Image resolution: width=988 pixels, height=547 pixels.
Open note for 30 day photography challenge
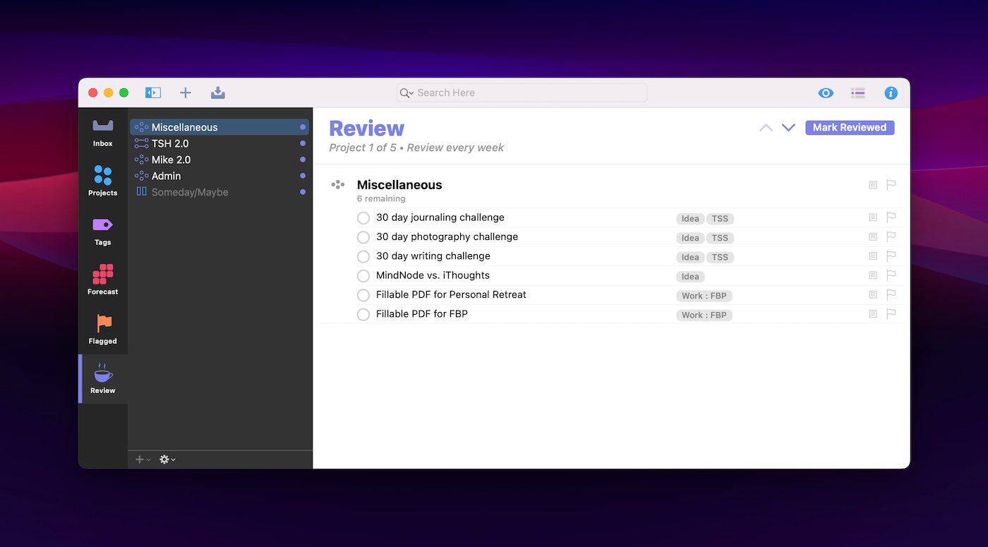coord(873,236)
